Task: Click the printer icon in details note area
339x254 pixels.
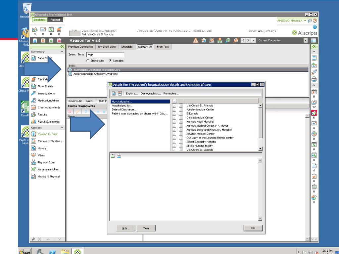Action: point(119,156)
